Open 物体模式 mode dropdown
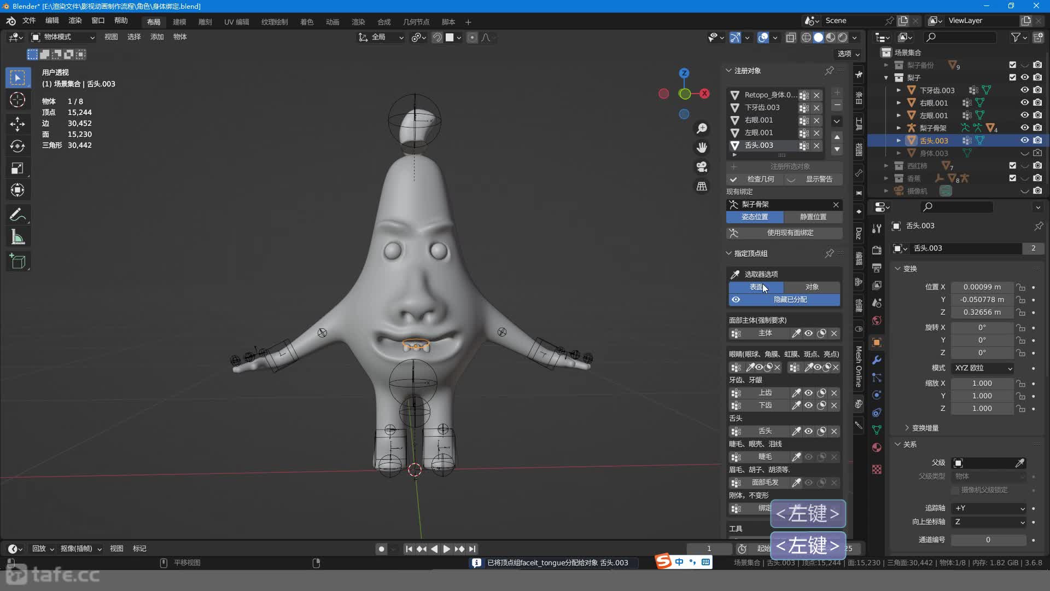 click(x=63, y=37)
